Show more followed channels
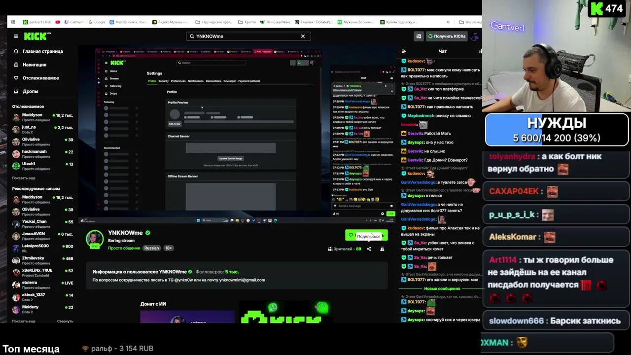This screenshot has height=355, width=631. (x=24, y=178)
